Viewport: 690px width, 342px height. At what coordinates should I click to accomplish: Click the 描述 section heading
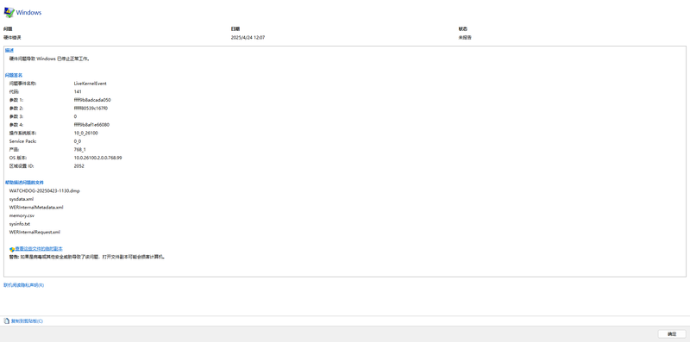(9, 50)
